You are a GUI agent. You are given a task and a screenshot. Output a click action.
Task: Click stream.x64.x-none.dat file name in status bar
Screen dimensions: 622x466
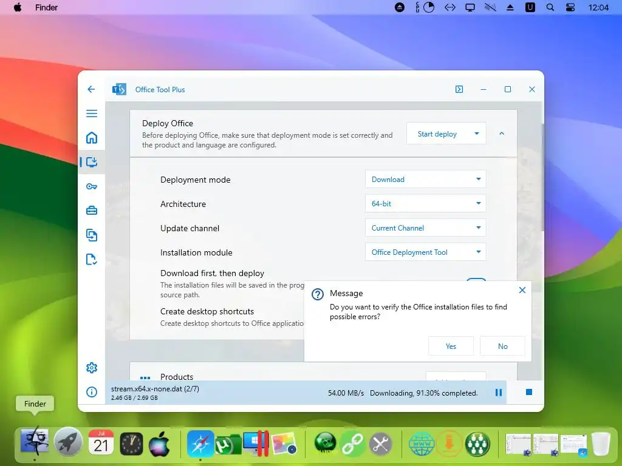tap(155, 389)
